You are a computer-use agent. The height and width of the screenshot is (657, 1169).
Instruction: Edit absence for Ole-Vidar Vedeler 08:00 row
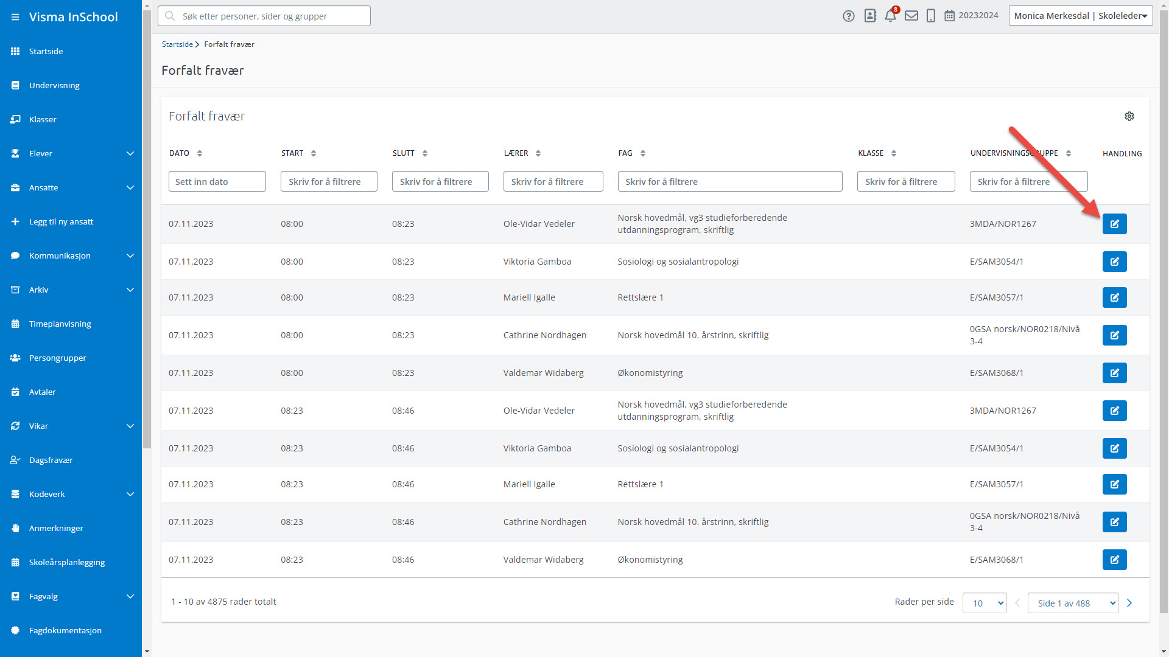[x=1114, y=224]
